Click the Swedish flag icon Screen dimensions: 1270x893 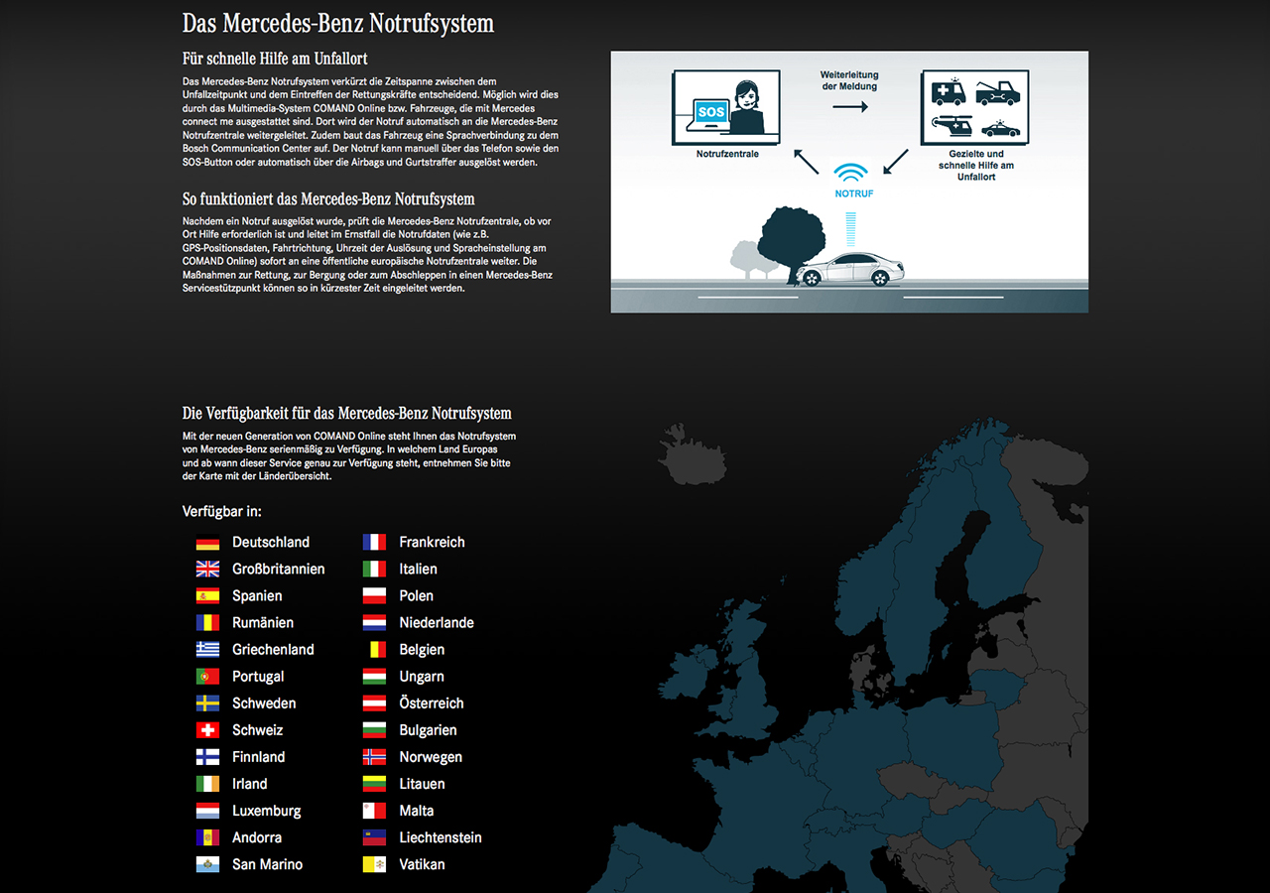tap(207, 703)
